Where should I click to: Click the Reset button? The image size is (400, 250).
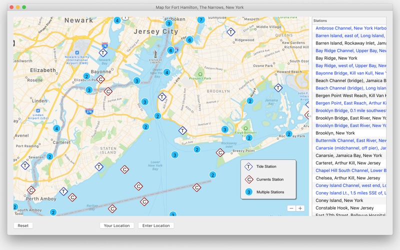click(x=23, y=225)
